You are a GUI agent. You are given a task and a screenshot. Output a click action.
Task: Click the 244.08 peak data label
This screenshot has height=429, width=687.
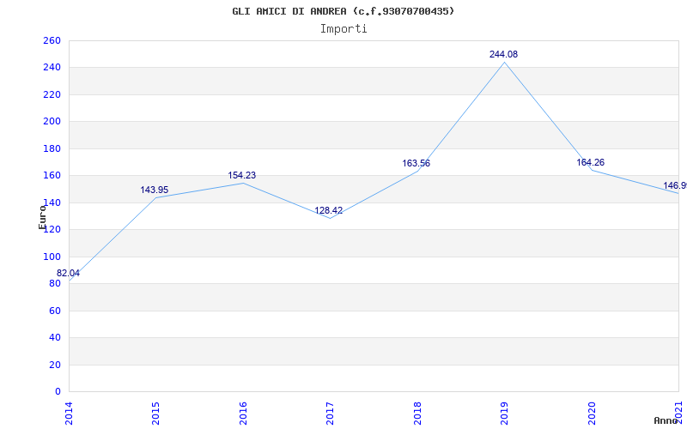503,54
